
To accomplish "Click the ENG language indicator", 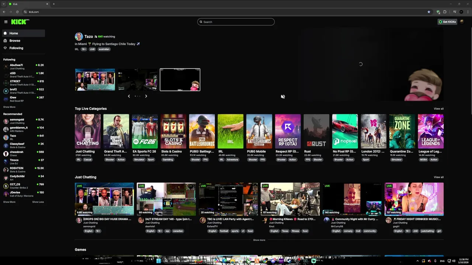I will 442,261.
